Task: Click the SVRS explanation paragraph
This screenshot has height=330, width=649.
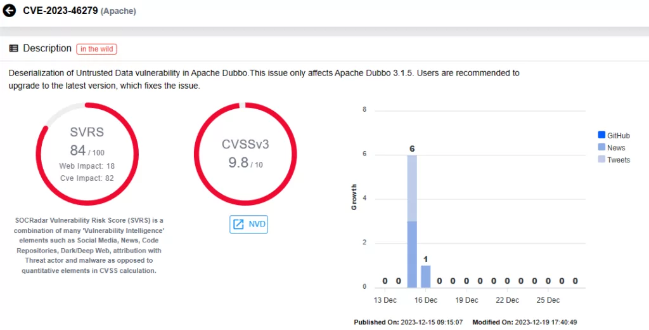Action: (89, 246)
